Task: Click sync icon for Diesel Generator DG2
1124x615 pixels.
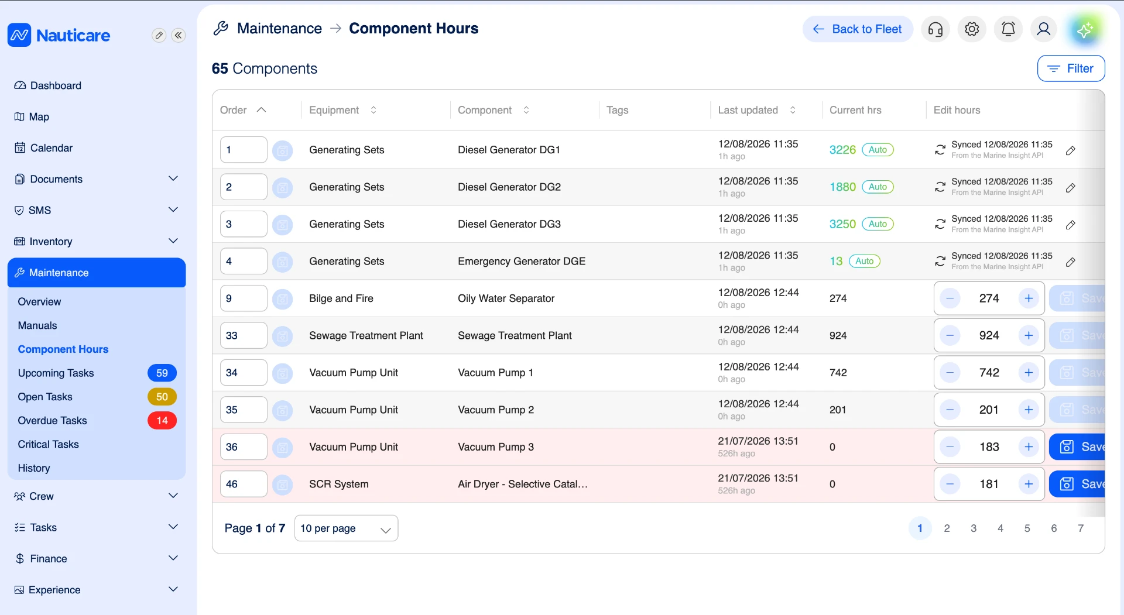Action: [x=940, y=187]
